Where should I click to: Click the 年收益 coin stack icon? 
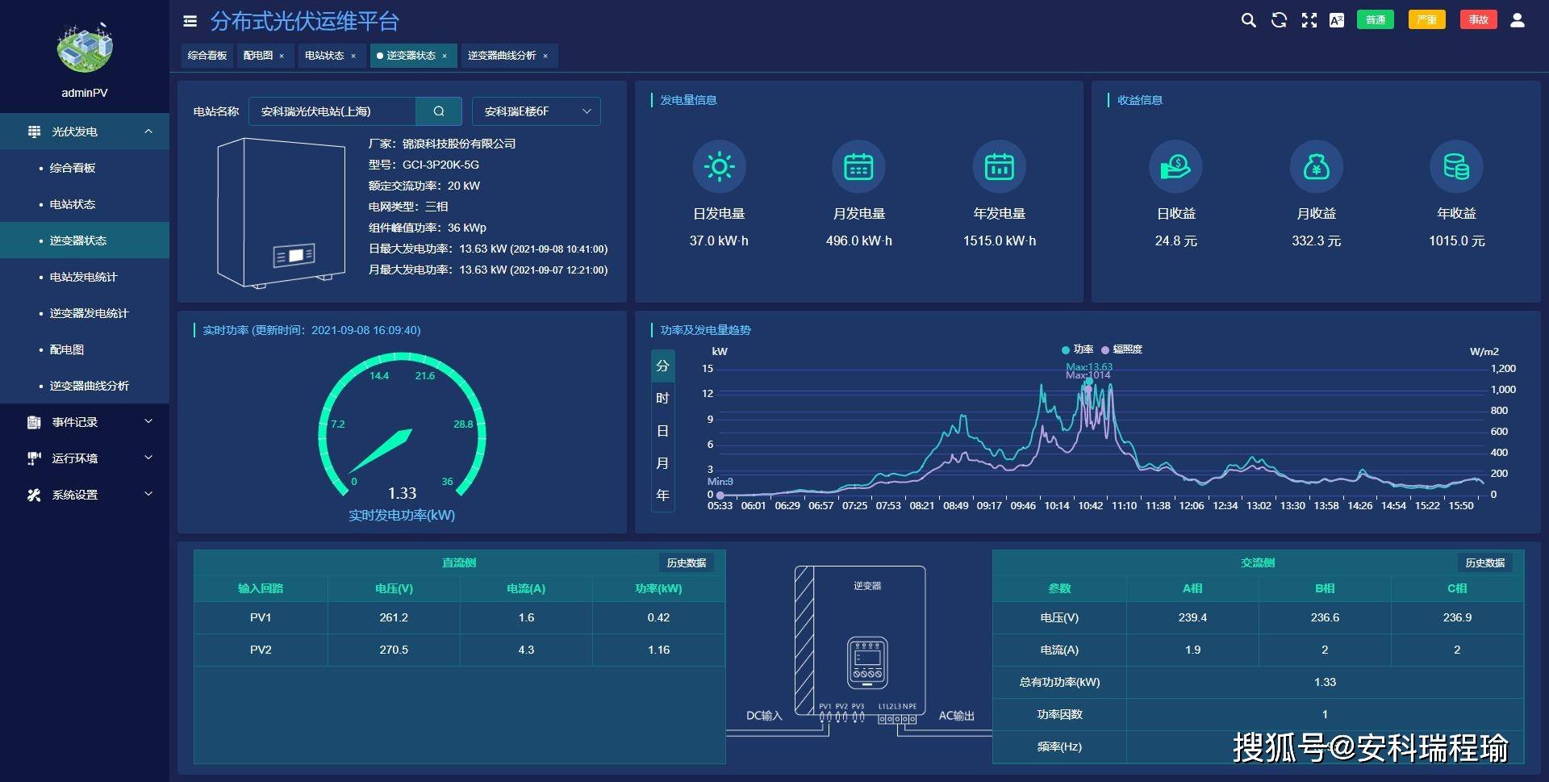[x=1456, y=167]
